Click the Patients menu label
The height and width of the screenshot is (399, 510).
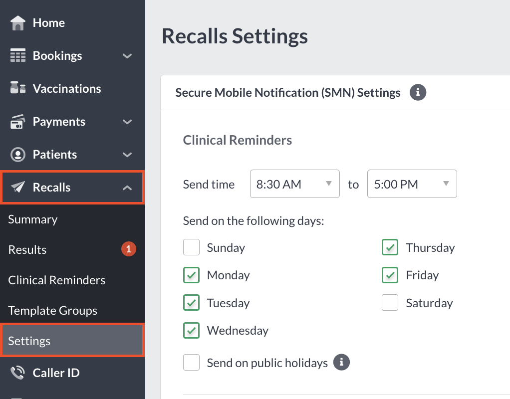[55, 155]
